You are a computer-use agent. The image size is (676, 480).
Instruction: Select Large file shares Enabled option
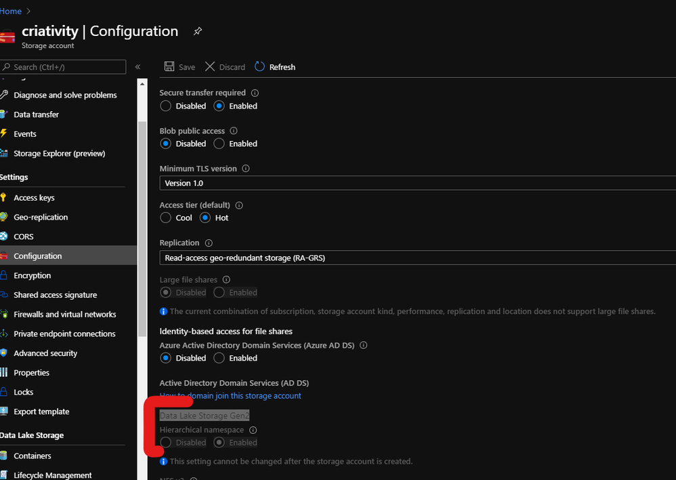pyautogui.click(x=219, y=292)
